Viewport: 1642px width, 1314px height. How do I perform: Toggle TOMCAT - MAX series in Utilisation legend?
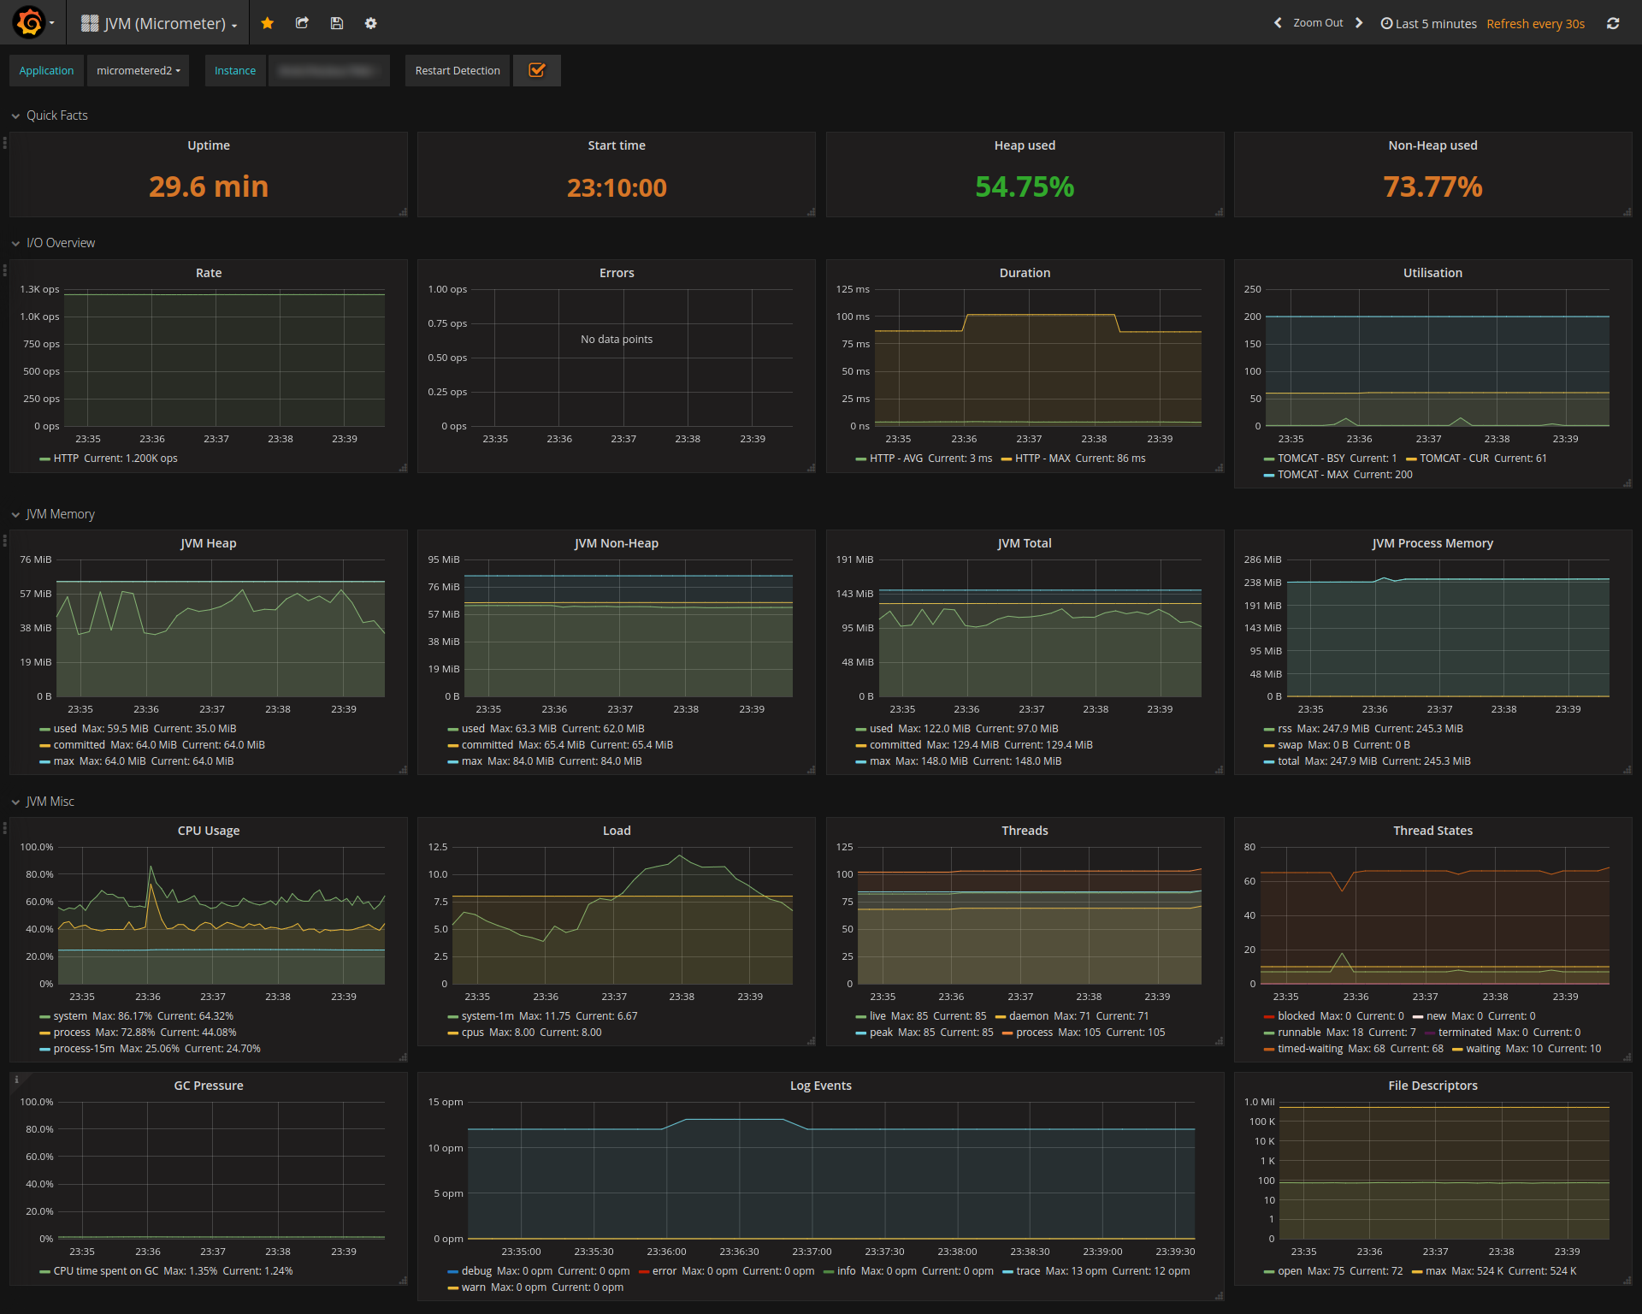tap(1312, 475)
